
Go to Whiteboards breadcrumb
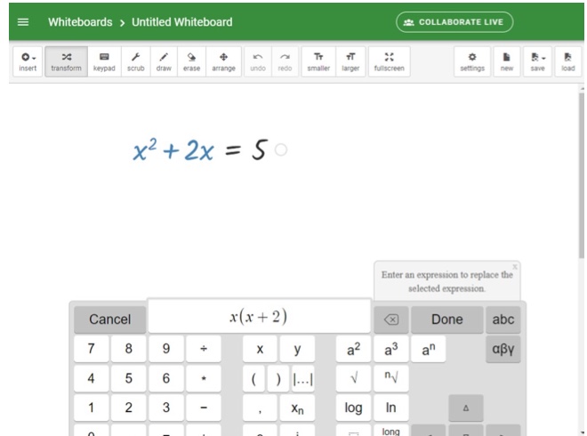coord(80,22)
